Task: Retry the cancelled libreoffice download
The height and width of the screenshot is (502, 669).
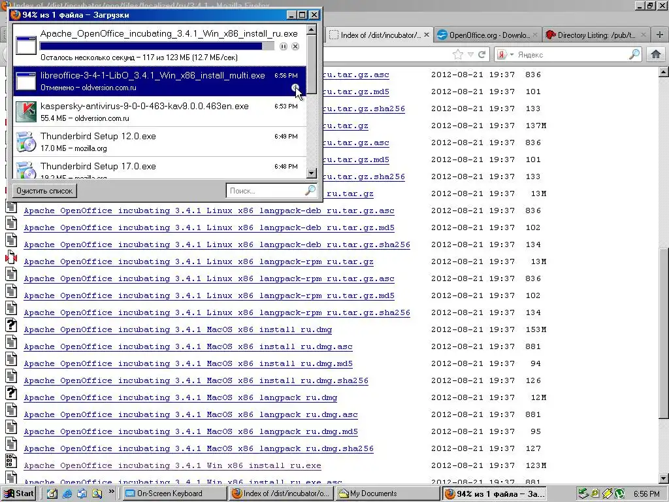Action: 295,88
